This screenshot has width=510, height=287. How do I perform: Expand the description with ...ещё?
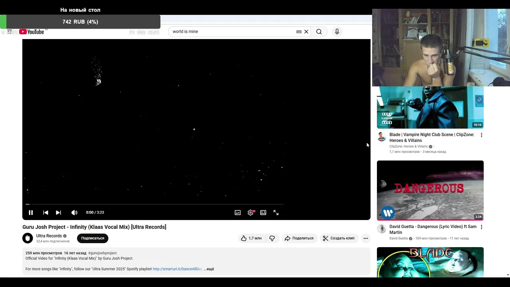(x=209, y=269)
